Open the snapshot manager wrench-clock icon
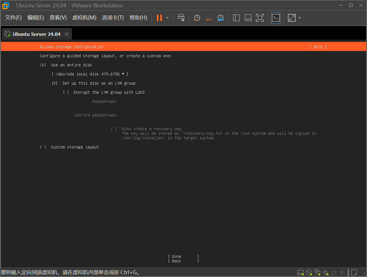 tap(220, 18)
